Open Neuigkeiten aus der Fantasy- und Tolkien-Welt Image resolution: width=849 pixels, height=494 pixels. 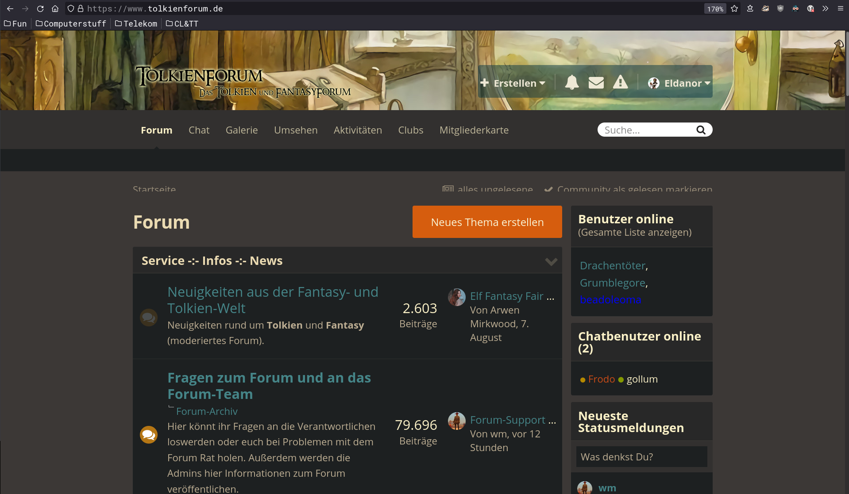click(273, 300)
